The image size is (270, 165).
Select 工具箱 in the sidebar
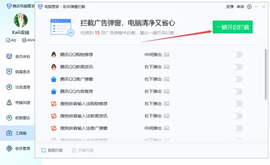tap(17, 133)
